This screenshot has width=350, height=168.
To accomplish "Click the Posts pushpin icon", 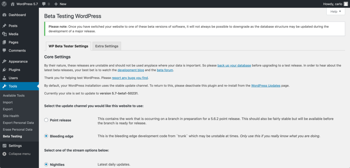I will pos(4,26).
